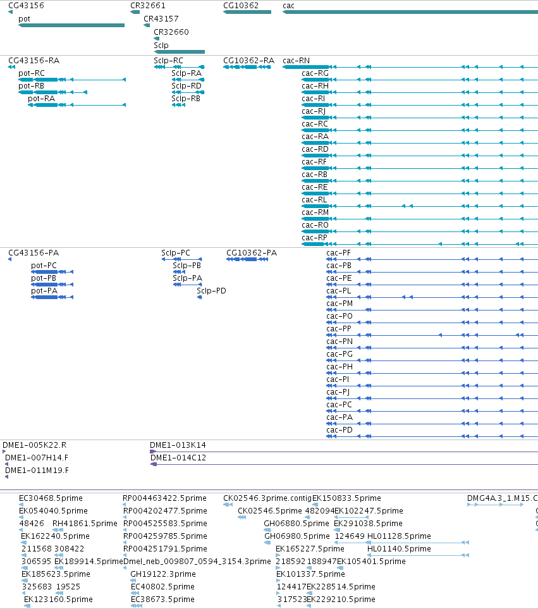Select the CR43157 gene label

pyautogui.click(x=161, y=18)
